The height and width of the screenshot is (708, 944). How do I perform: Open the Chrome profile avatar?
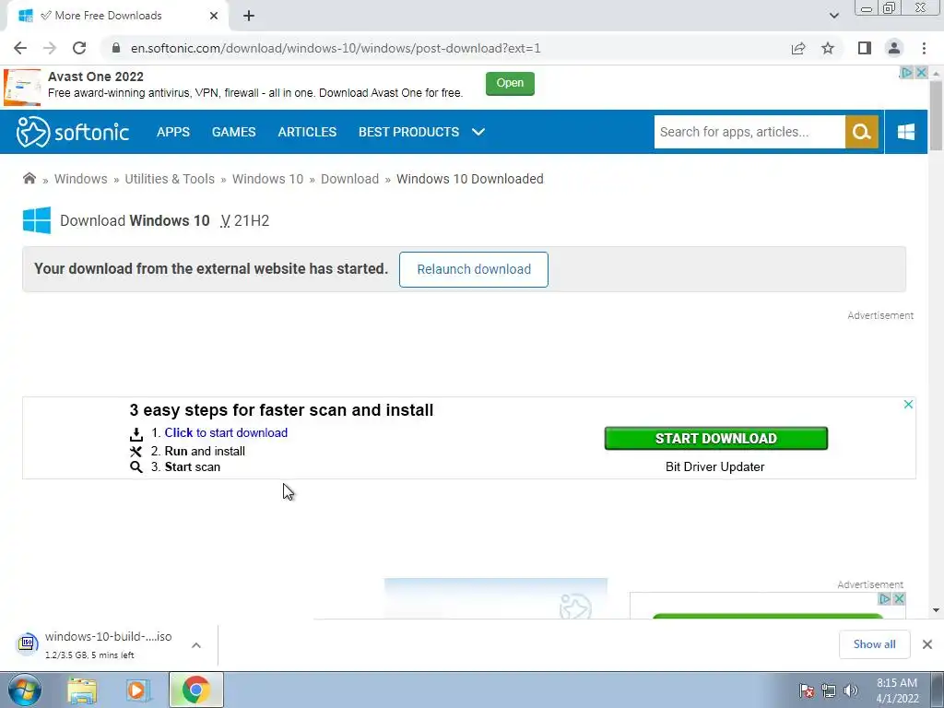point(894,48)
